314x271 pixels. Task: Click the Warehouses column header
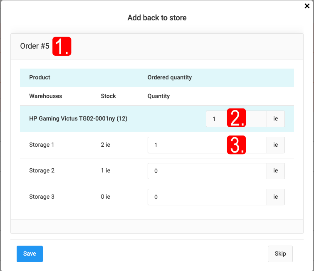(x=45, y=96)
